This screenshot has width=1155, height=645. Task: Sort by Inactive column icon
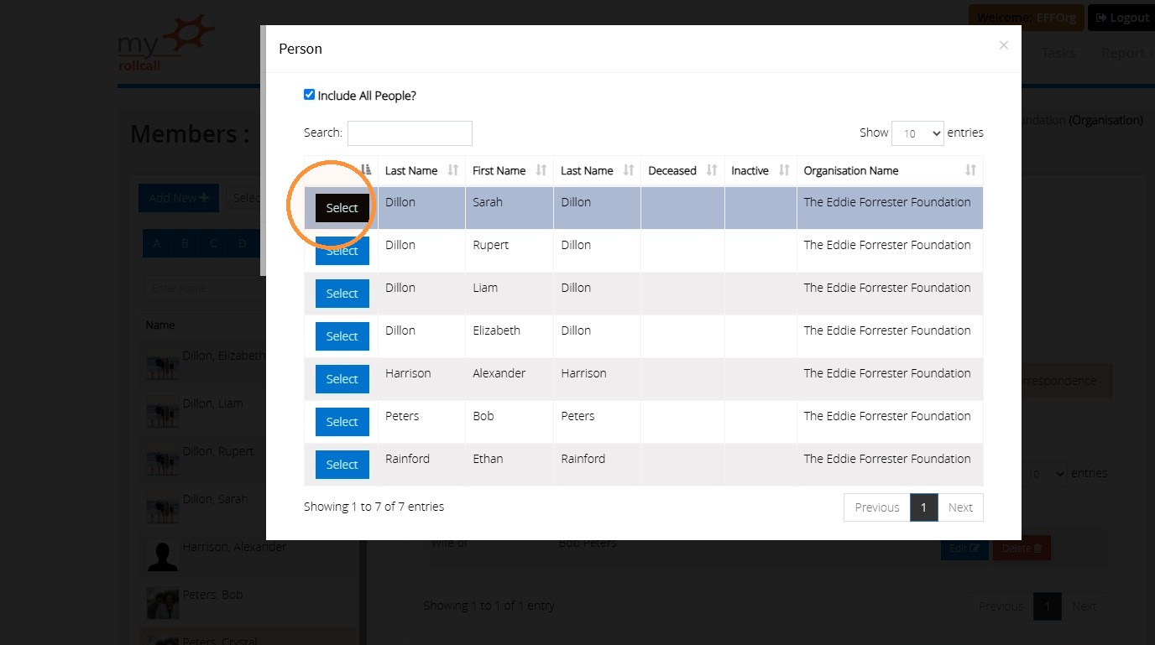(784, 170)
